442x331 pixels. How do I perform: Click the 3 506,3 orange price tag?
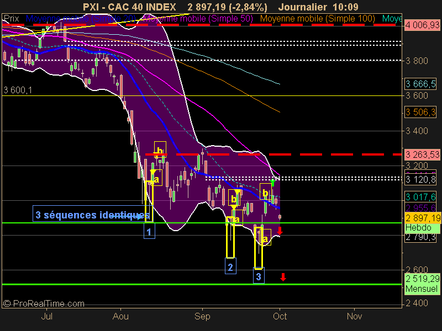(420, 112)
